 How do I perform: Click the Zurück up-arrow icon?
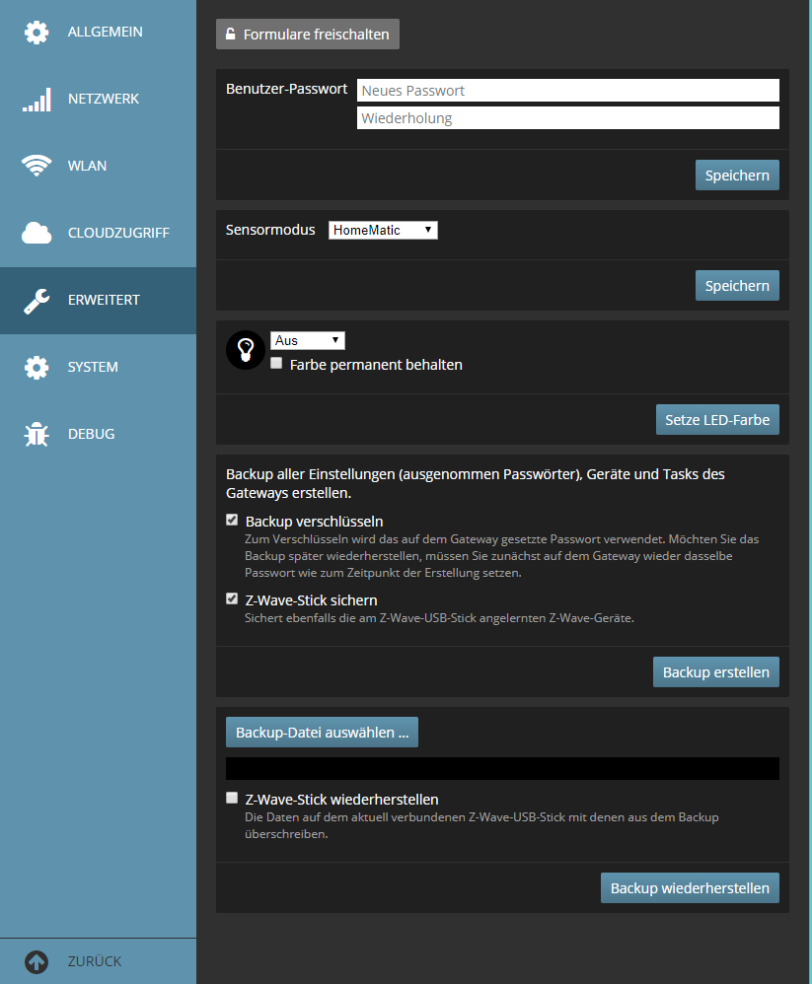37,961
